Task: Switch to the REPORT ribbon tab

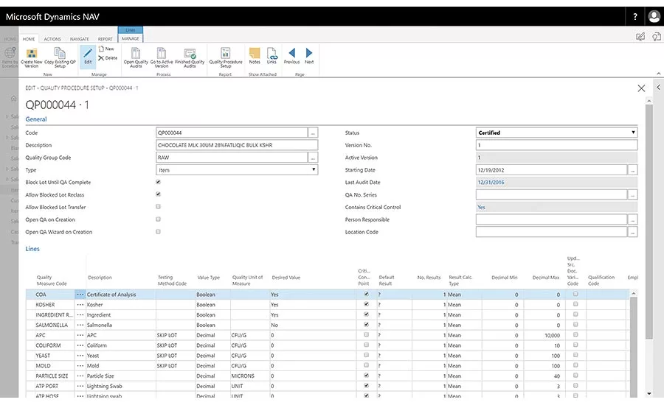Action: pyautogui.click(x=106, y=39)
